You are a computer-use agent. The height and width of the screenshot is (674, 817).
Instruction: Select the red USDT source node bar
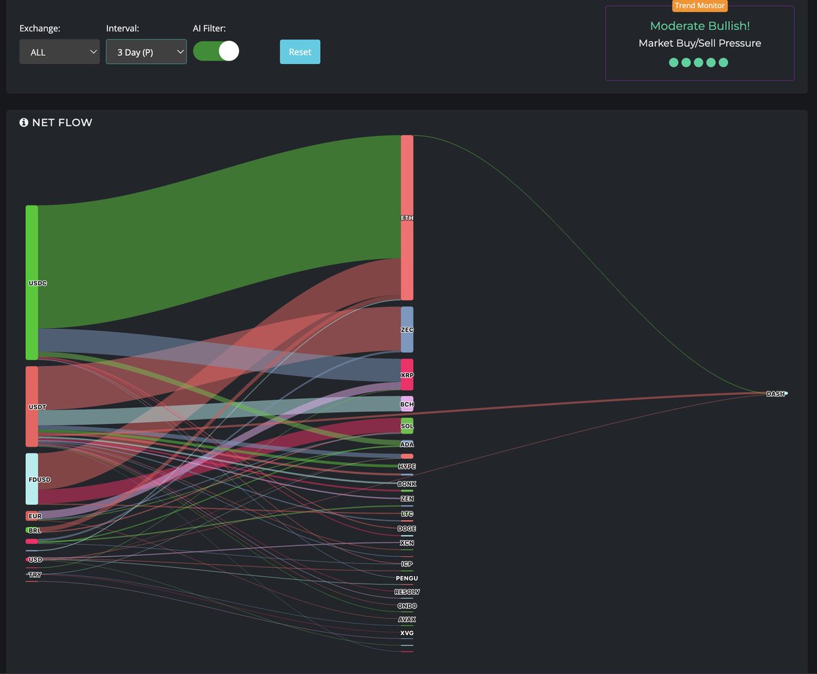[x=32, y=406]
